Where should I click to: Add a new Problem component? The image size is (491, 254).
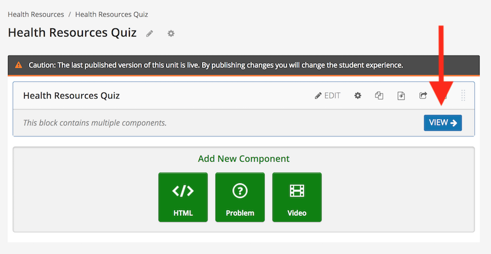[x=240, y=197]
